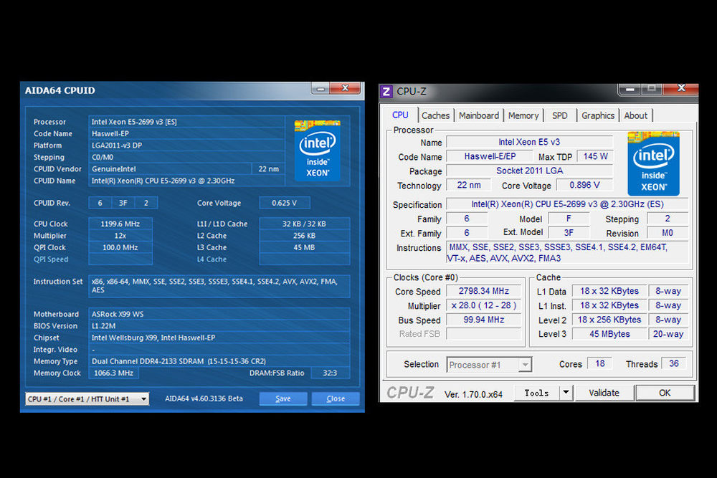Click the Max TDP value '145 W'
Screen dimensions: 717x478
point(595,156)
